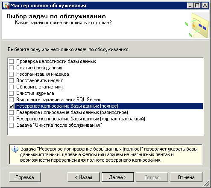Go back with the Назад button
The width and height of the screenshot is (211, 188).
pyautogui.click(x=84, y=177)
